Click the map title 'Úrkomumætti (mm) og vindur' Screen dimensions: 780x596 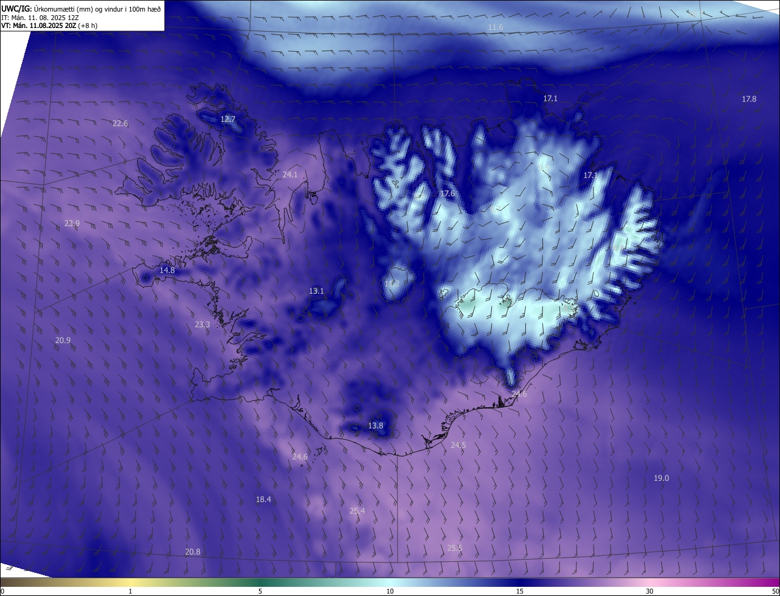pyautogui.click(x=73, y=9)
